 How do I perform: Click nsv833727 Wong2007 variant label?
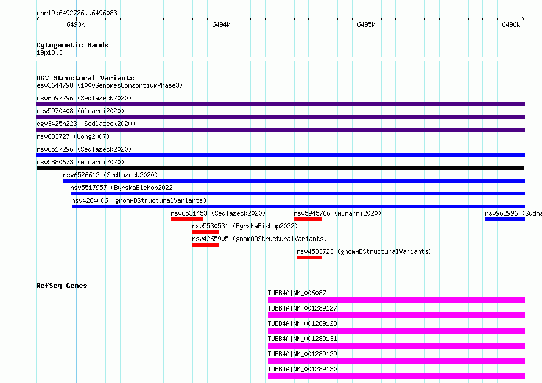pyautogui.click(x=73, y=136)
